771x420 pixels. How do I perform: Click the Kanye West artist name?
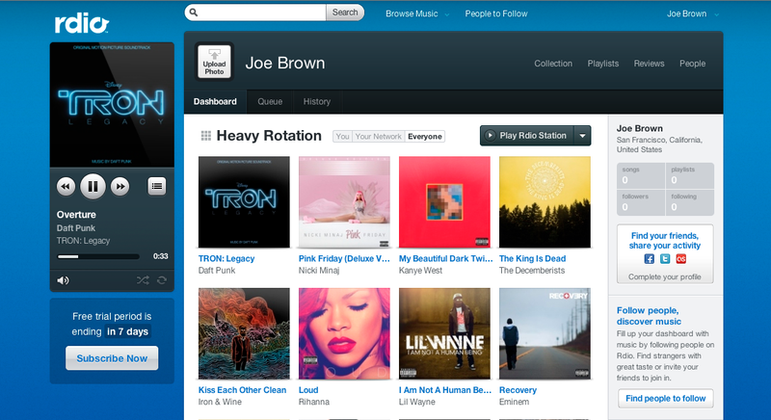click(x=420, y=271)
